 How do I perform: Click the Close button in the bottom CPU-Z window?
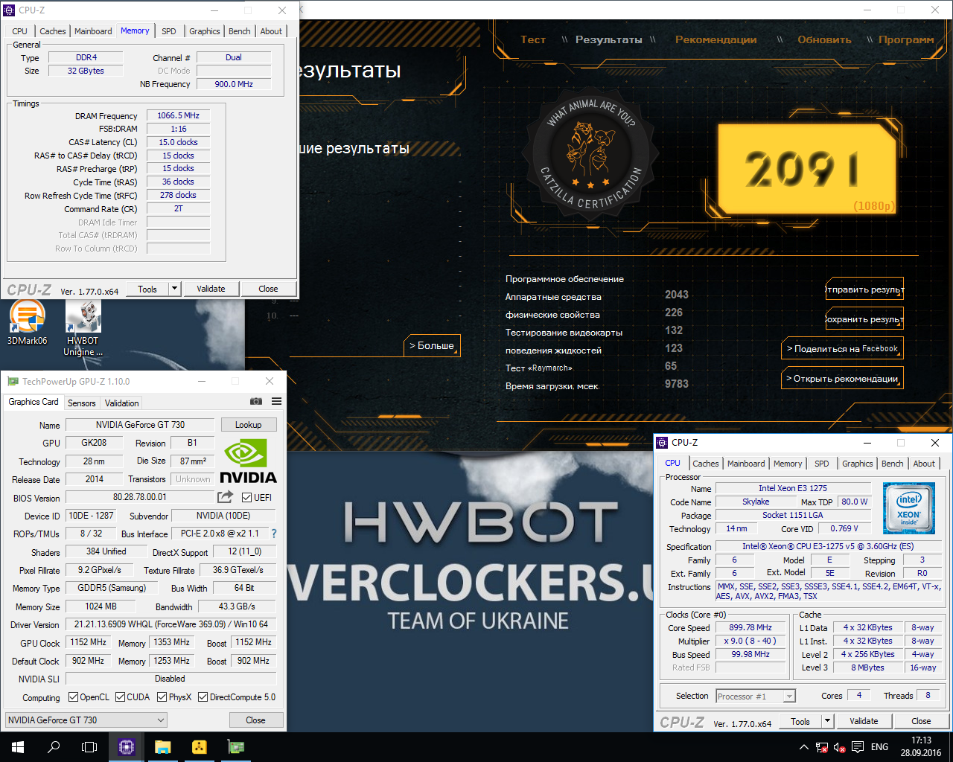[921, 721]
